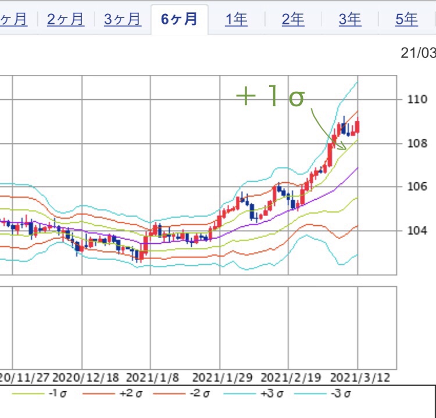The image size is (436, 418).
Task: Switch to the 3ヶ月 period tab
Action: tap(123, 19)
